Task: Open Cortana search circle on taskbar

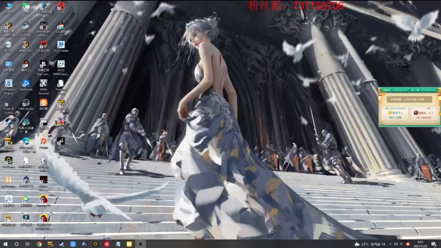Action: pos(17,244)
